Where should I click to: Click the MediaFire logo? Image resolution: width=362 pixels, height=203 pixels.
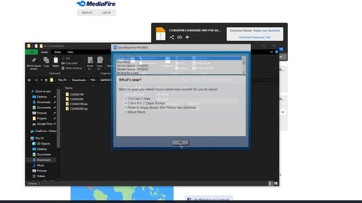[x=96, y=4]
